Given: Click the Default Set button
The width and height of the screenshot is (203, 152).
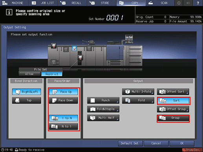Looking at the screenshot, I should [130, 143].
